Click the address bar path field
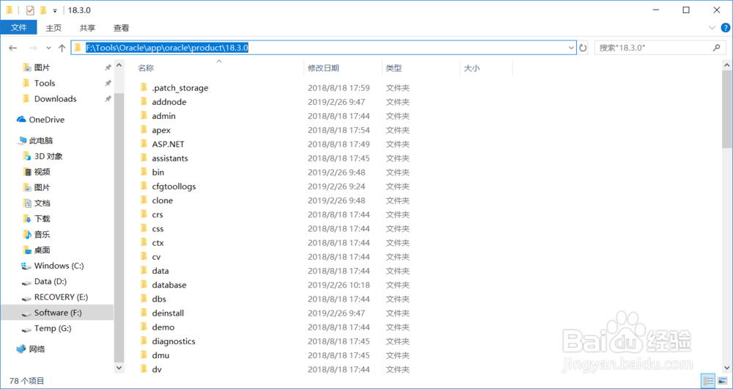 point(323,48)
